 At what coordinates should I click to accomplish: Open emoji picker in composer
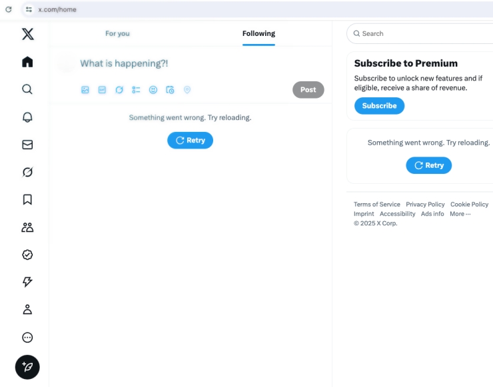tap(153, 90)
